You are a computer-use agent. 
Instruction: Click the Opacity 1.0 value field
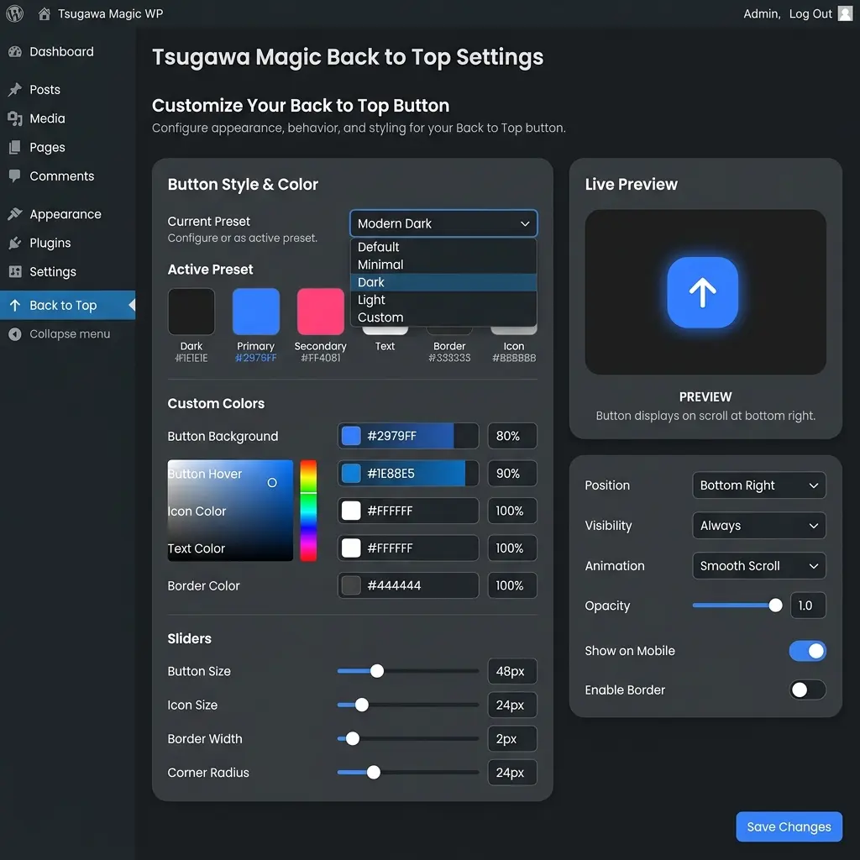pyautogui.click(x=808, y=606)
